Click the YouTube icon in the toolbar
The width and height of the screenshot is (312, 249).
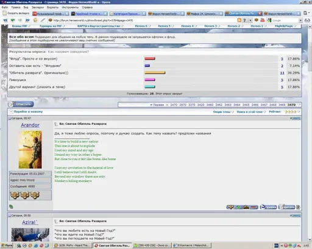click(263, 20)
